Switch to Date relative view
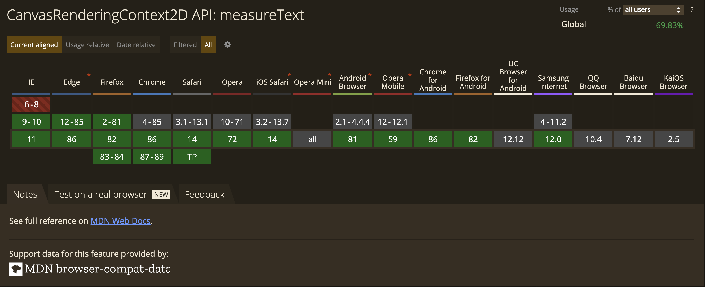Image resolution: width=705 pixels, height=287 pixels. click(136, 45)
